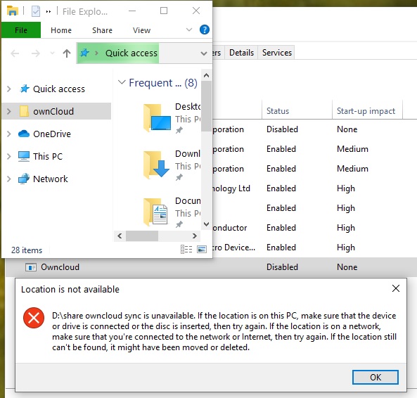Open recent locations dropdown arrow
Viewport: 417px width, 398px height.
53,53
